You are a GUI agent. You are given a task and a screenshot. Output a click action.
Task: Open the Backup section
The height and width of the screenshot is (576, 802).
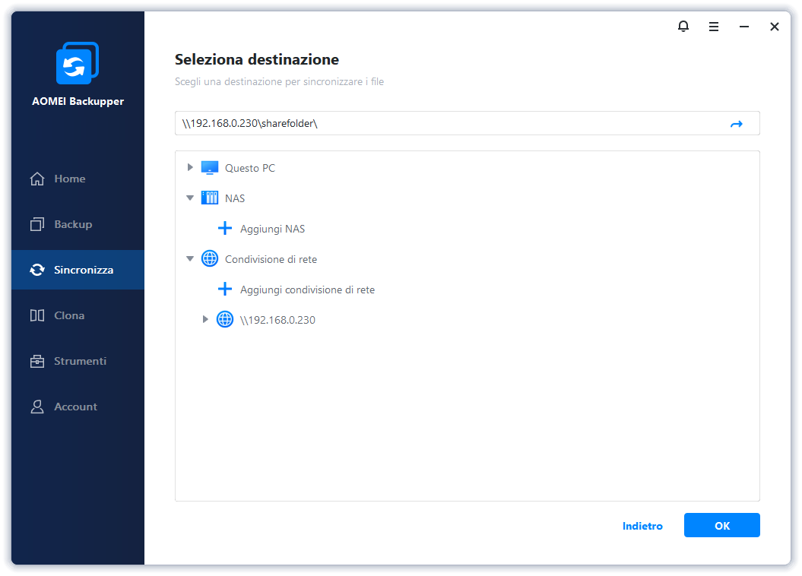click(x=78, y=224)
